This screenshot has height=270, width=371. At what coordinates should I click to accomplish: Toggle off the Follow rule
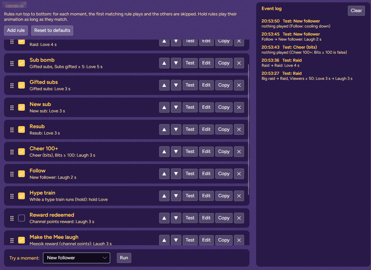point(21,174)
